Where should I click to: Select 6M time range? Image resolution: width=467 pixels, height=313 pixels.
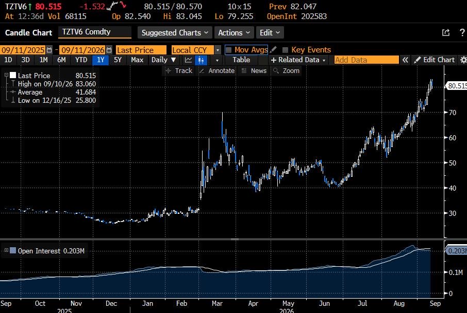(61, 60)
